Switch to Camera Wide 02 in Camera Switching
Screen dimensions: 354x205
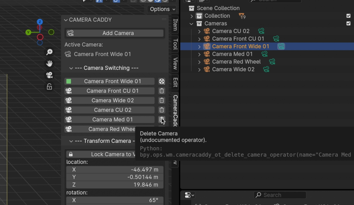point(109,100)
